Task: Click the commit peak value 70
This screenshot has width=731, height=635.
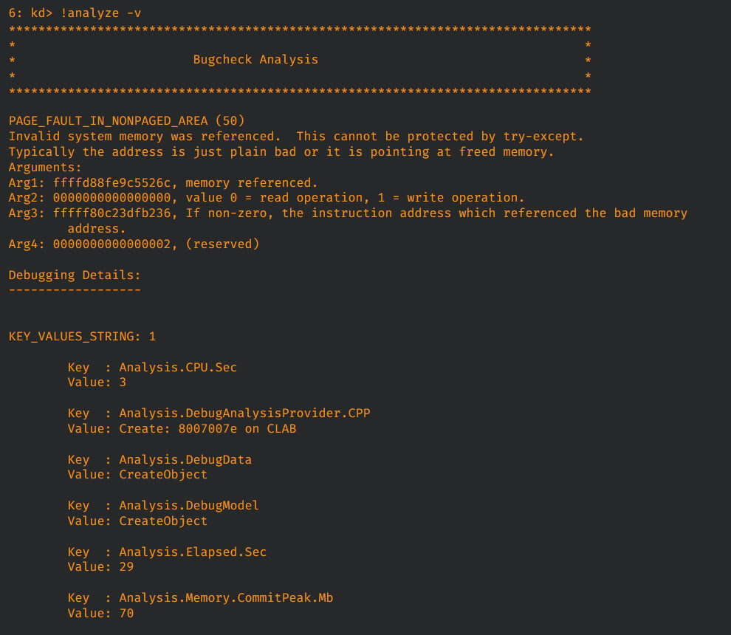Action: 126,613
